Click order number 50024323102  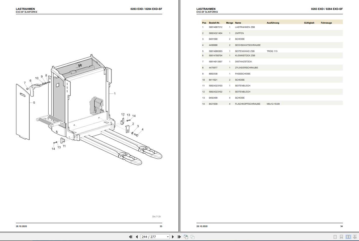tap(216, 92)
